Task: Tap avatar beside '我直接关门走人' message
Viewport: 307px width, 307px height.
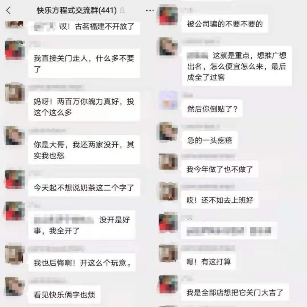Action: pyautogui.click(x=15, y=50)
